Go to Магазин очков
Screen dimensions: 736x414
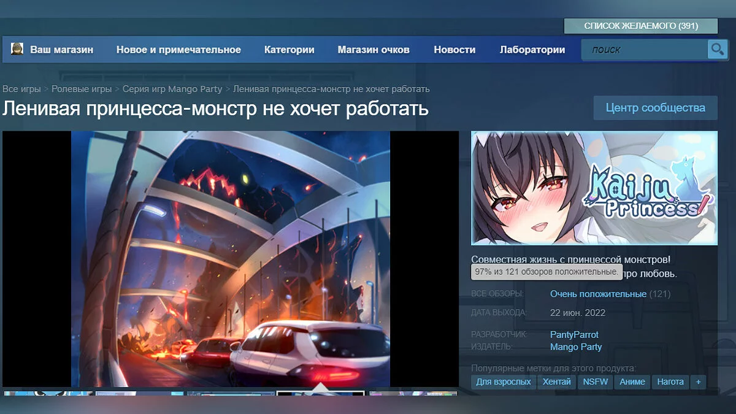[x=374, y=50]
